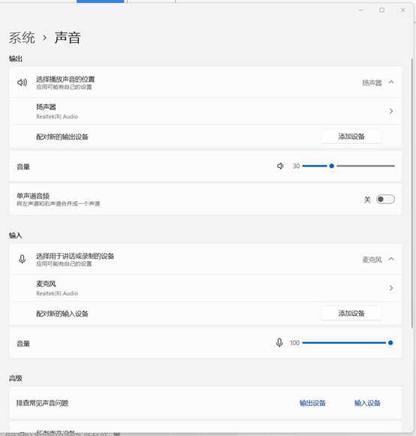Screen dimensions: 416x436
Task: Open 麦克风 Realtek Audio properties arrow
Action: point(391,288)
